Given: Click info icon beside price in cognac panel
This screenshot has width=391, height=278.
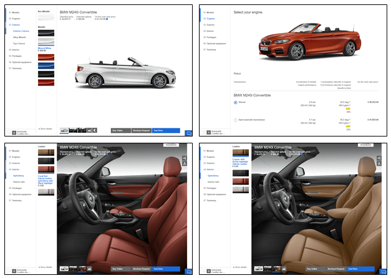Looking at the screenshot, I should click(302, 154).
